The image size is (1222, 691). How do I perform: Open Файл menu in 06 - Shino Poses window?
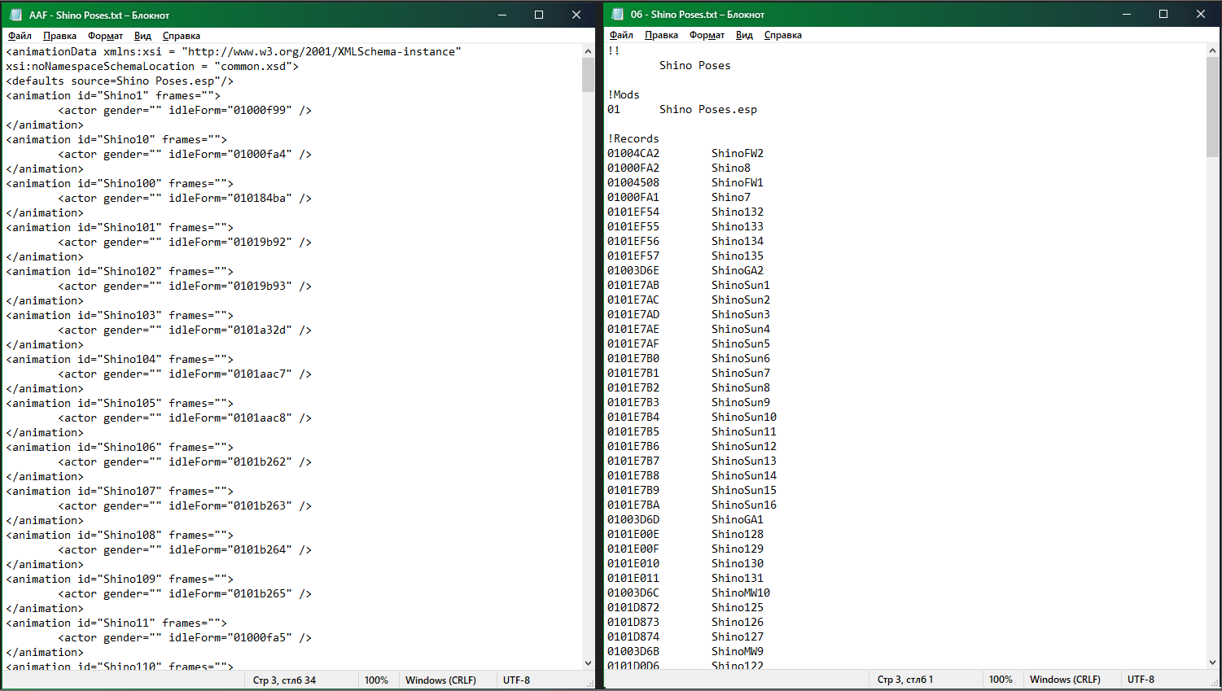(621, 35)
